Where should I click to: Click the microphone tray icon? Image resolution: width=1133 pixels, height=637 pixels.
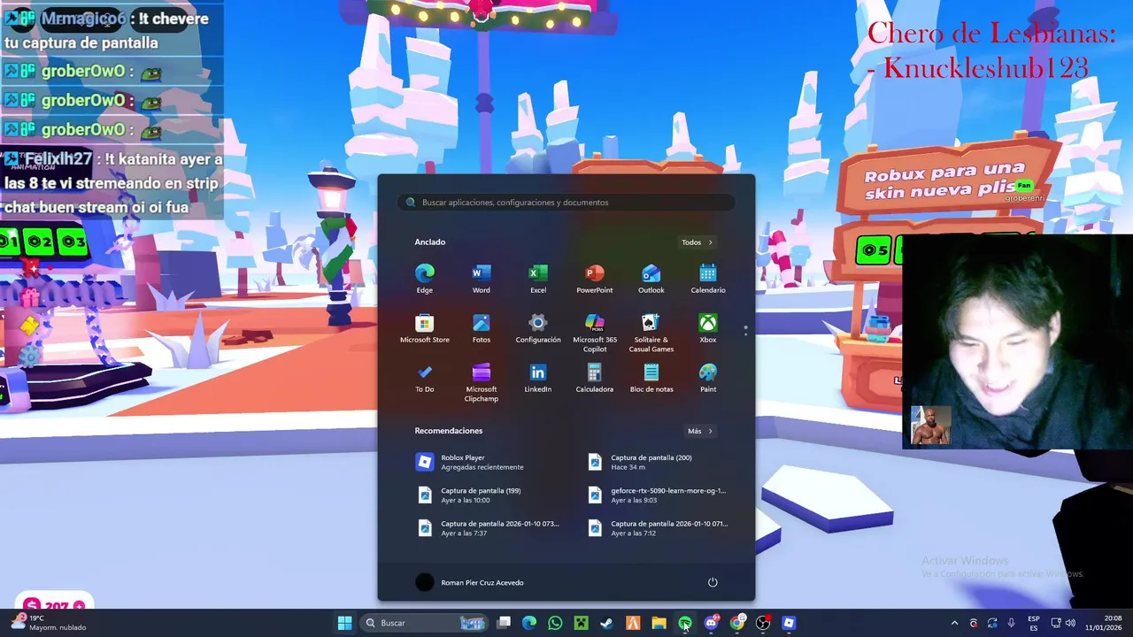point(1011,623)
